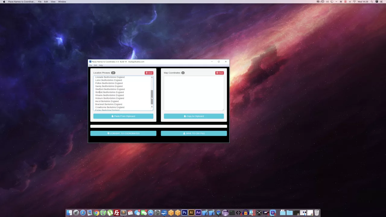The width and height of the screenshot is (386, 217).
Task: Open the Apple menu
Action: (4, 2)
